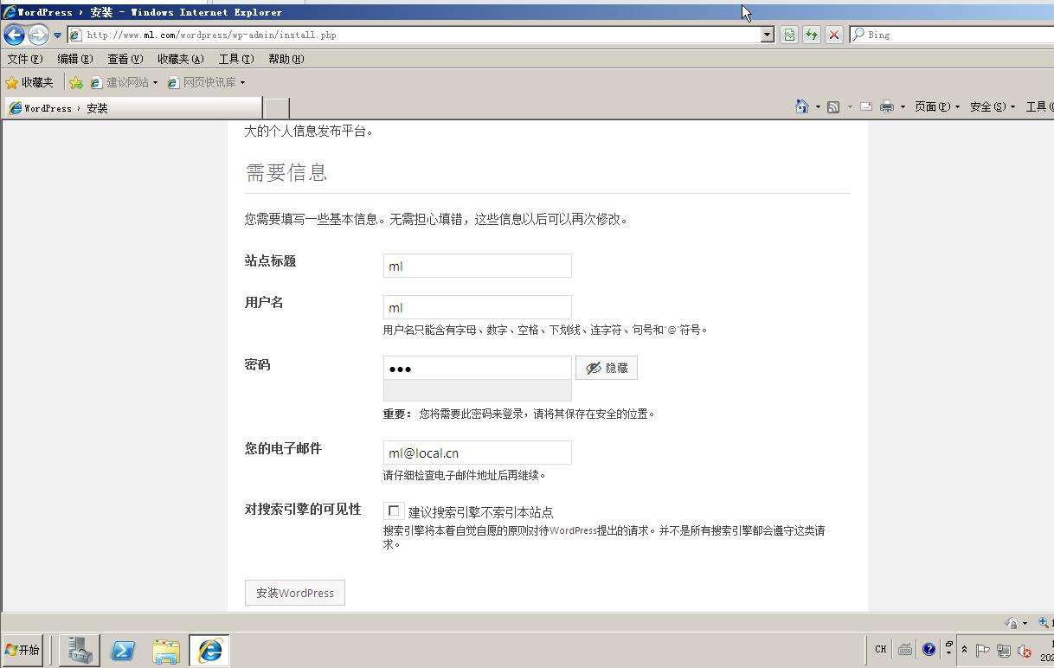Click the 用户名 input field

[478, 307]
